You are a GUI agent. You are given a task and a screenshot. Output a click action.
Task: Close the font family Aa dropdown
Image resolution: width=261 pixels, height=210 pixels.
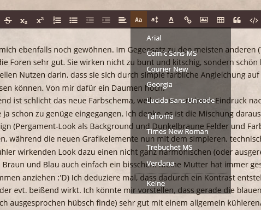(139, 20)
